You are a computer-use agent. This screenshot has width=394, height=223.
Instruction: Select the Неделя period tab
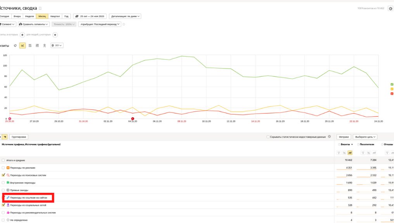29,16
